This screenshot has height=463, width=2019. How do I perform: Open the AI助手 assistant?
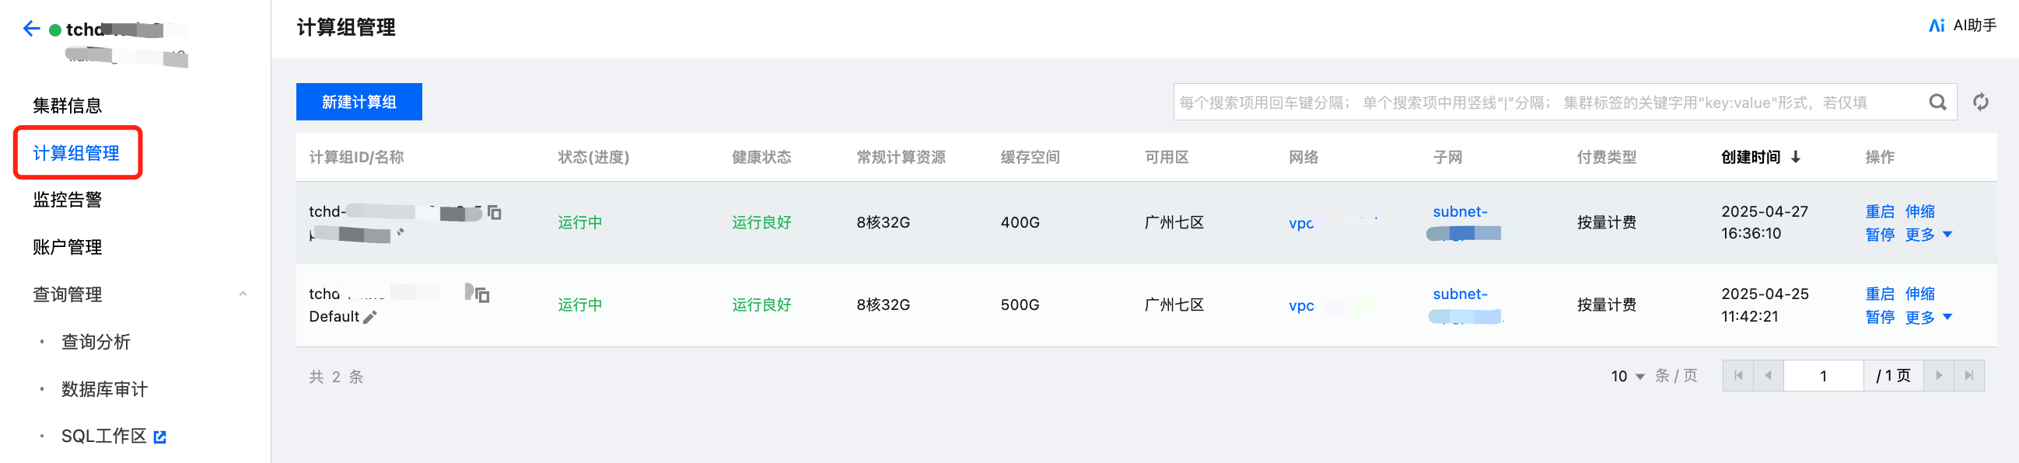1962,25
